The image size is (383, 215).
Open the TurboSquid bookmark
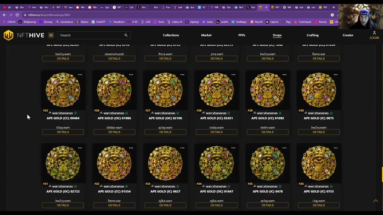pyautogui.click(x=303, y=22)
